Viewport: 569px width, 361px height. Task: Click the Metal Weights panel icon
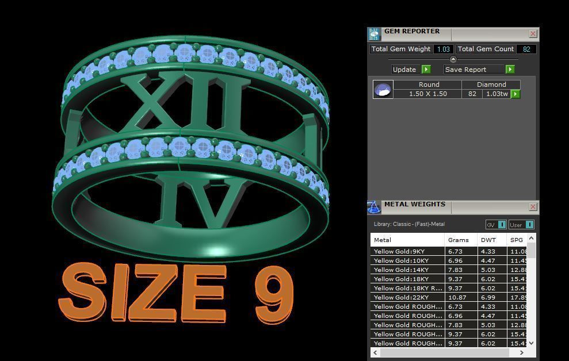[x=373, y=207]
